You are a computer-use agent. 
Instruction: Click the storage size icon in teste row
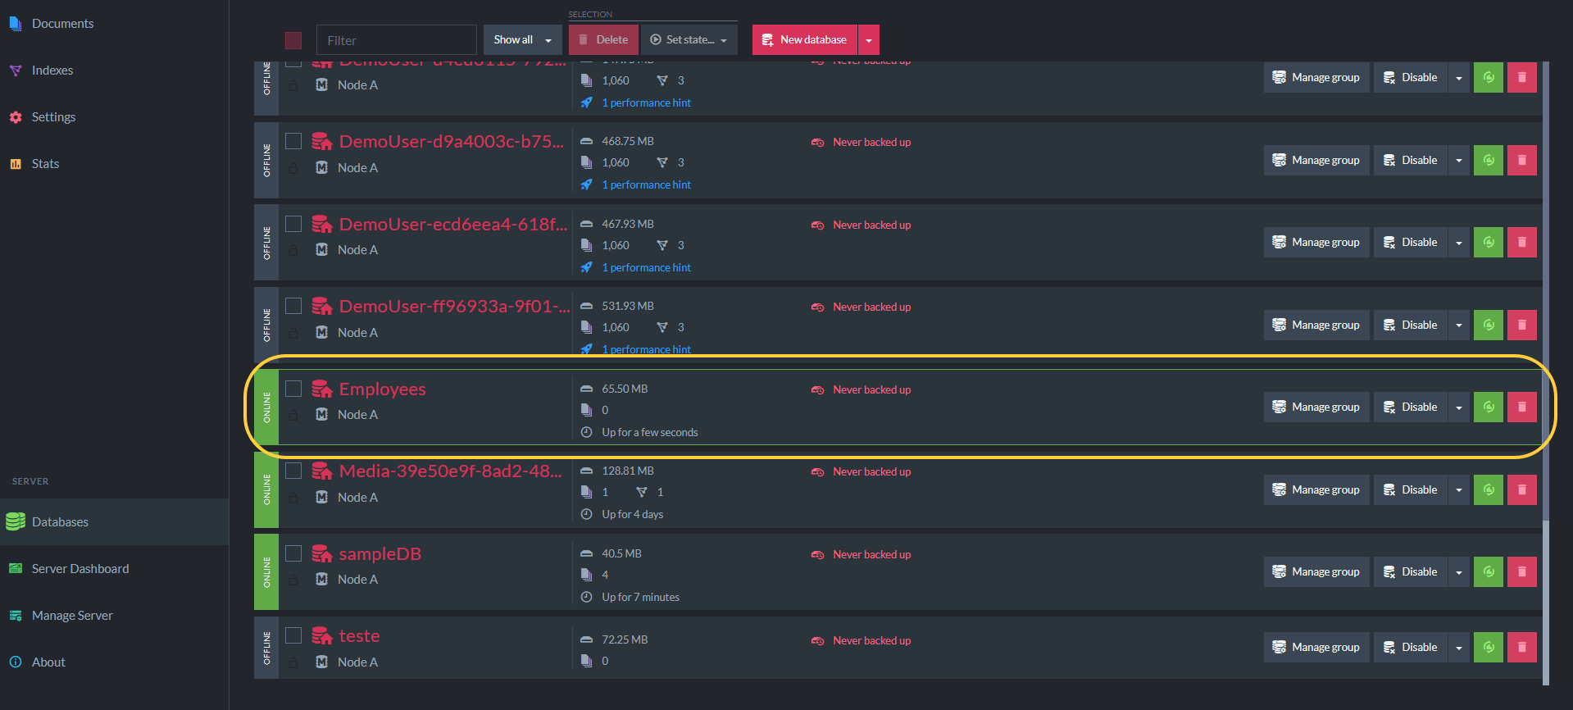[586, 639]
